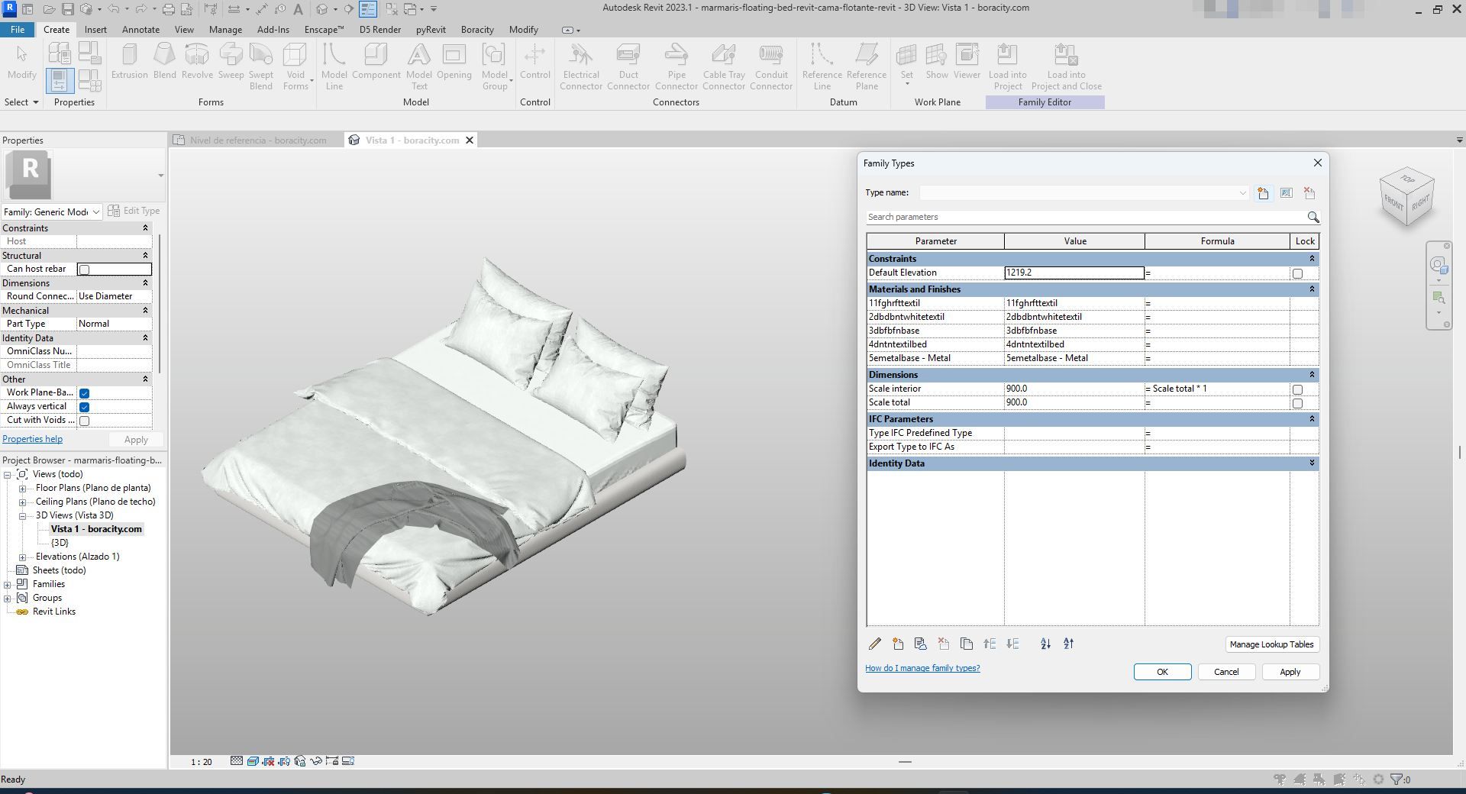Open How do I manage family types link
Viewport: 1466px width, 794px height.
coord(922,668)
